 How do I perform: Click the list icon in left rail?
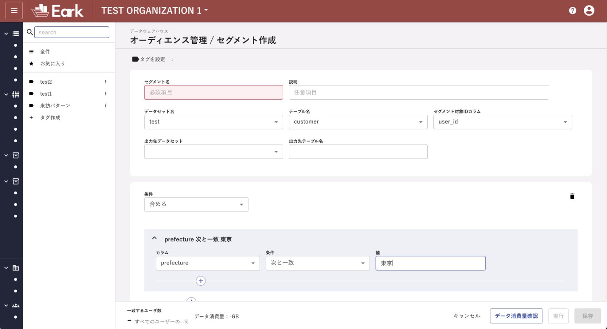pyautogui.click(x=16, y=34)
